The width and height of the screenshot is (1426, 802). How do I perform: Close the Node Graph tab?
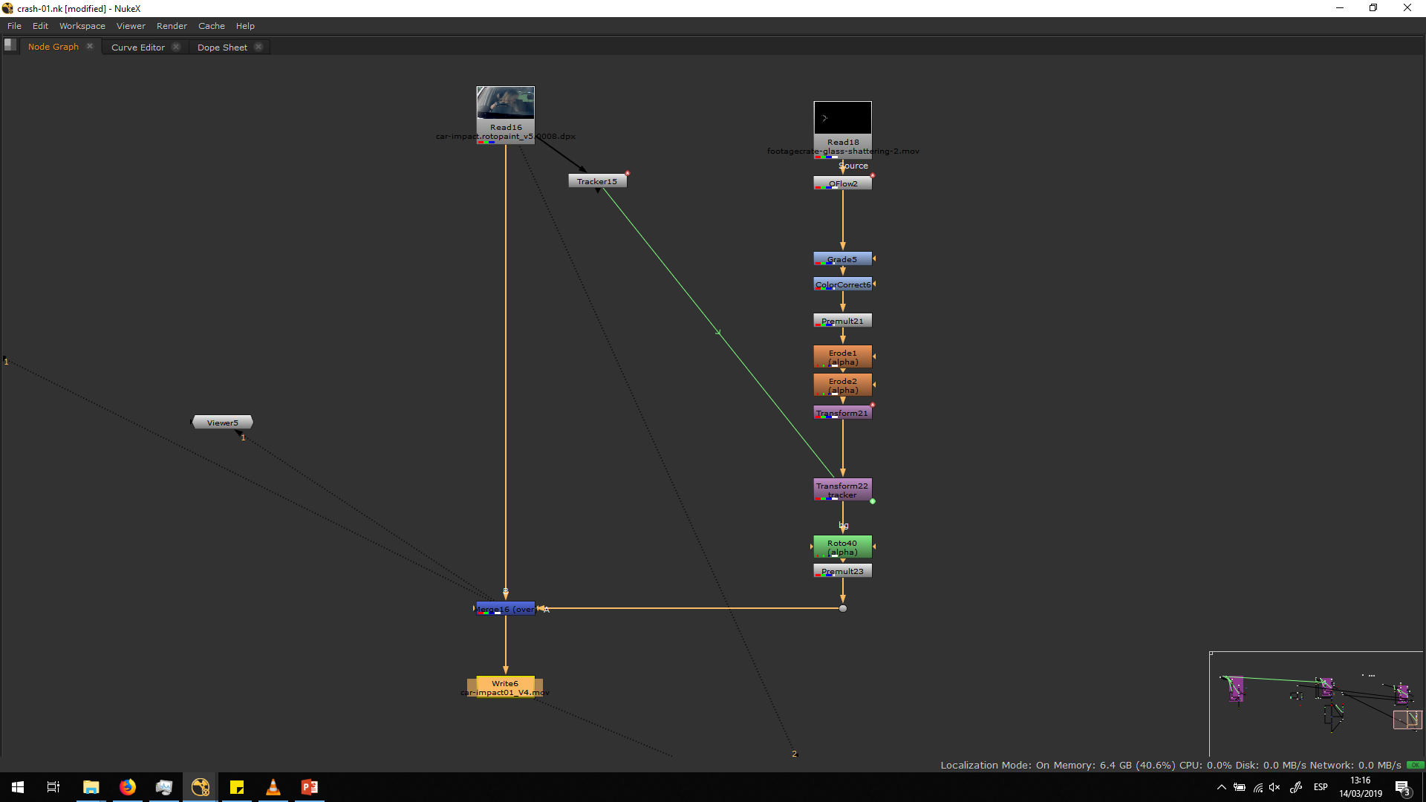pos(90,46)
